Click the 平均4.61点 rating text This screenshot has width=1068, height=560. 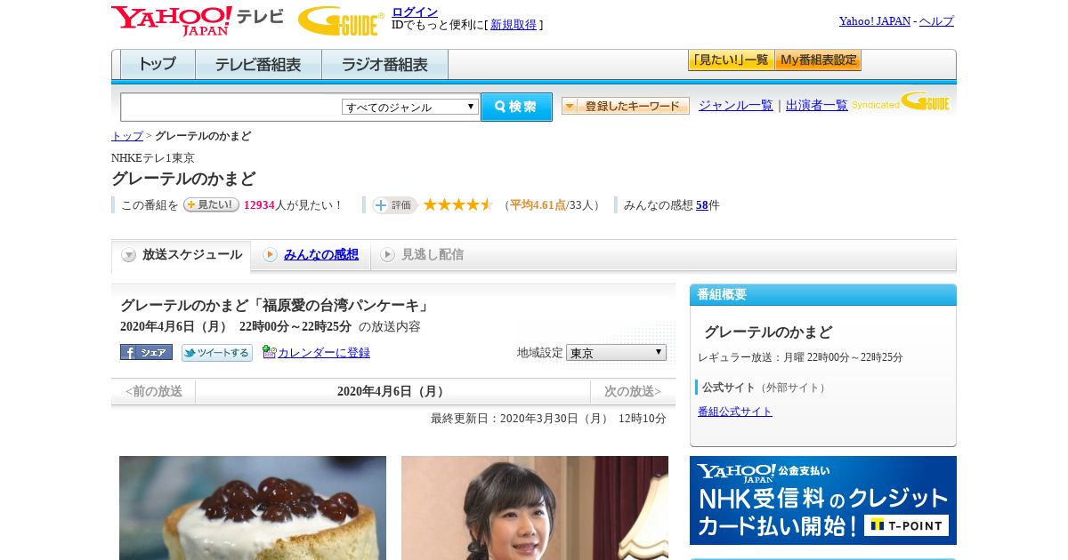tap(538, 205)
